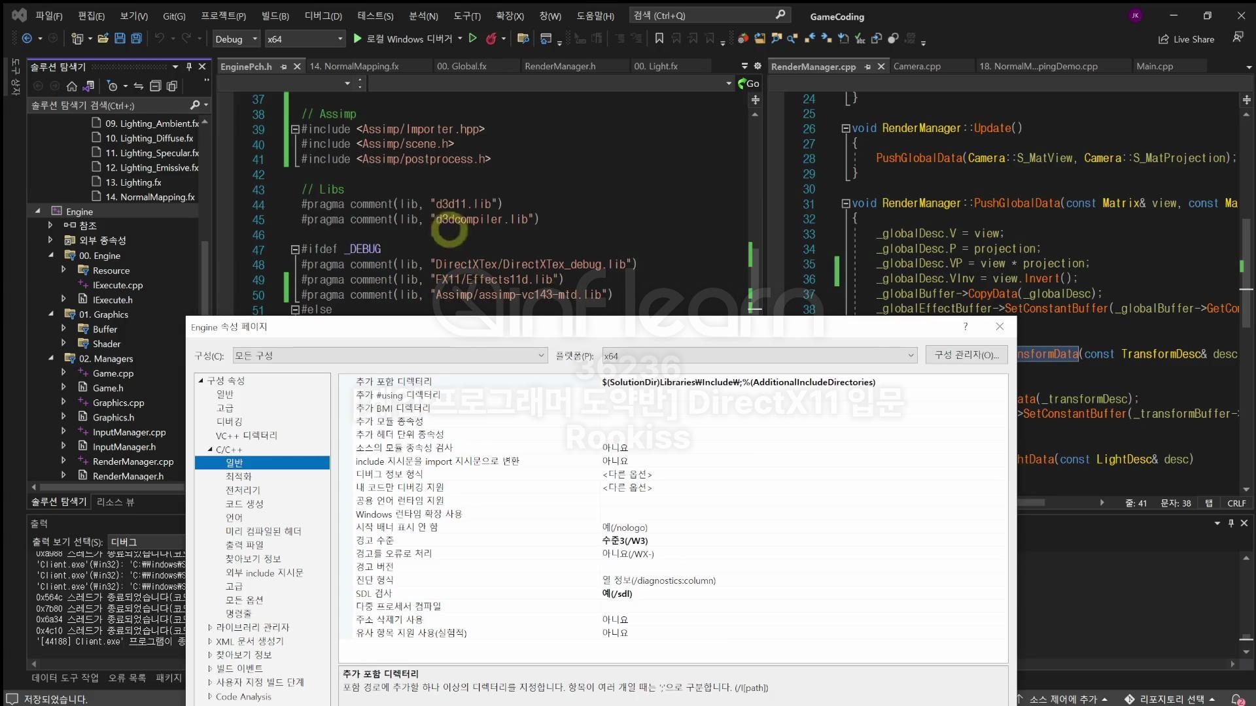Viewport: 1256px width, 706px height.
Task: Click the 구성 관리자(O)... button
Action: [x=966, y=355]
